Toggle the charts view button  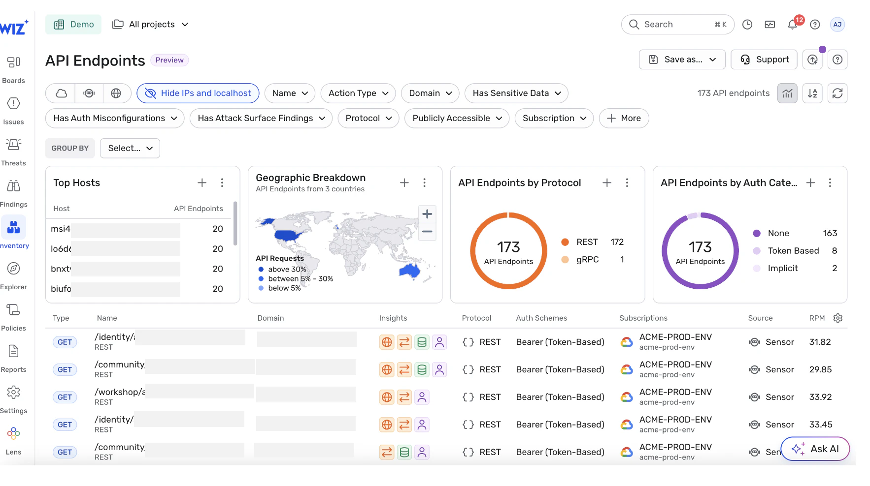point(787,93)
